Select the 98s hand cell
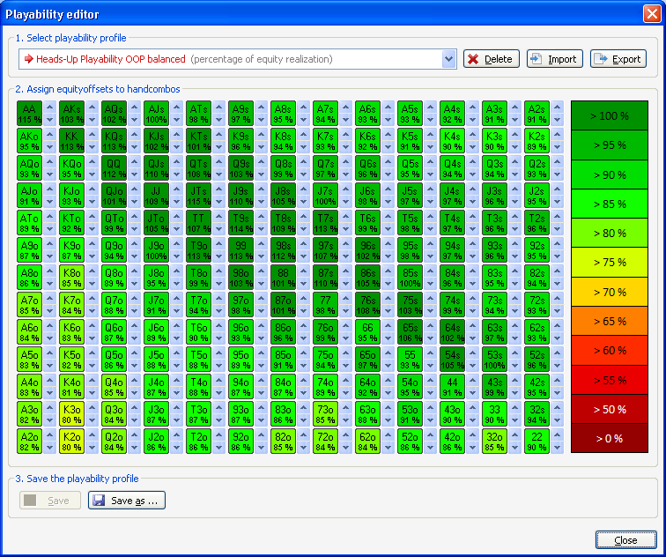The height and width of the screenshot is (557, 666). (283, 249)
